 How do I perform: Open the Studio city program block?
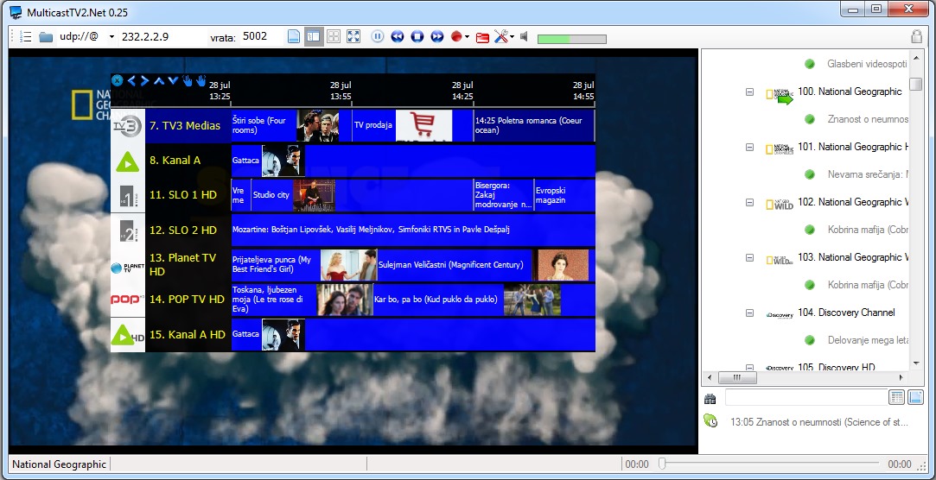(362, 195)
